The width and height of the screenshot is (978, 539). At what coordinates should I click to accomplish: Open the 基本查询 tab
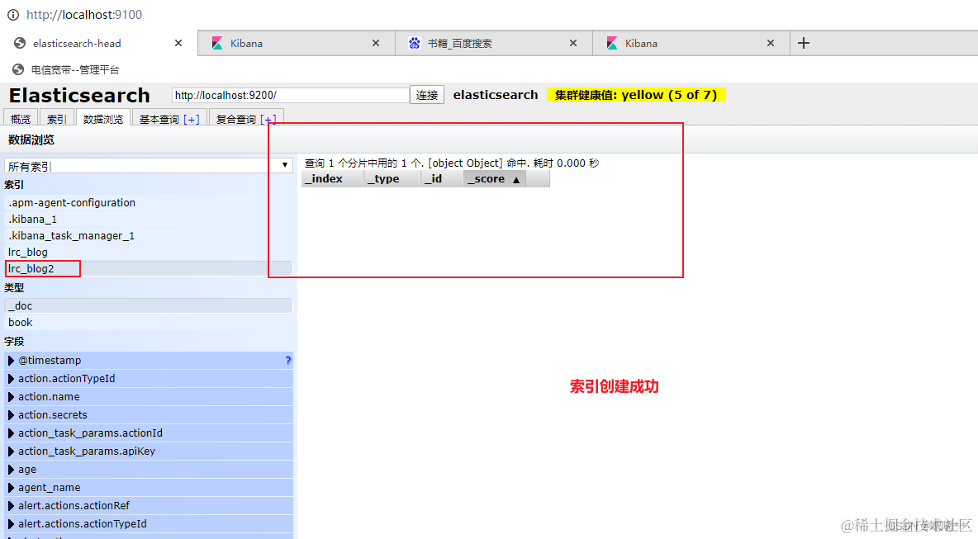click(x=169, y=118)
